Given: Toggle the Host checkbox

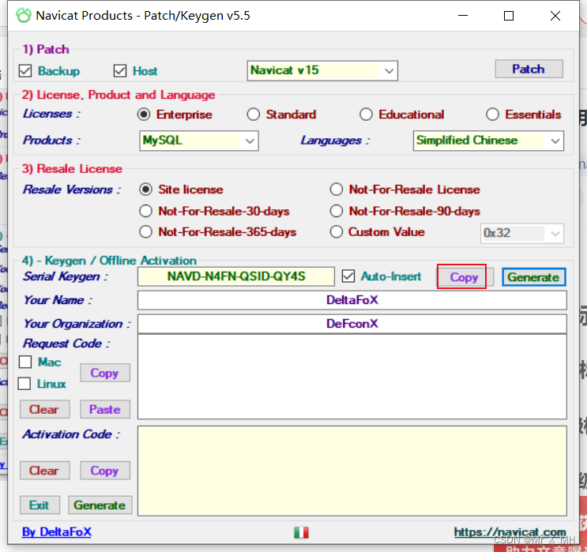Looking at the screenshot, I should (x=120, y=71).
